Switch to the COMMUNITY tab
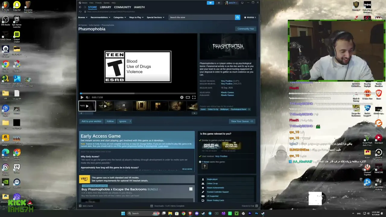 pyautogui.click(x=122, y=7)
